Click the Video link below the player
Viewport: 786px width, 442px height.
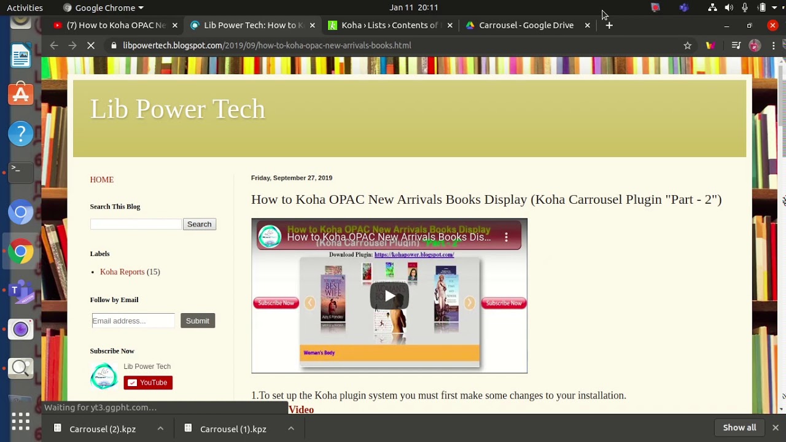301,409
